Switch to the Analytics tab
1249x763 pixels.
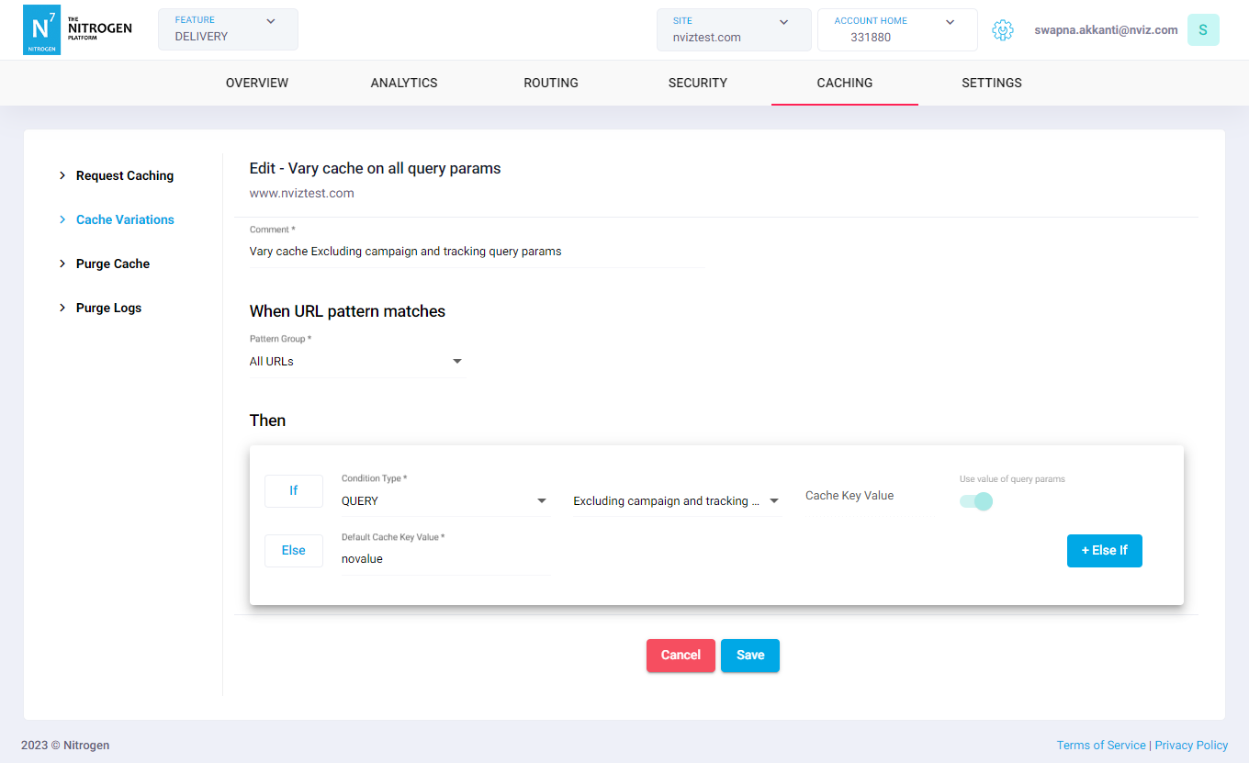click(x=404, y=83)
